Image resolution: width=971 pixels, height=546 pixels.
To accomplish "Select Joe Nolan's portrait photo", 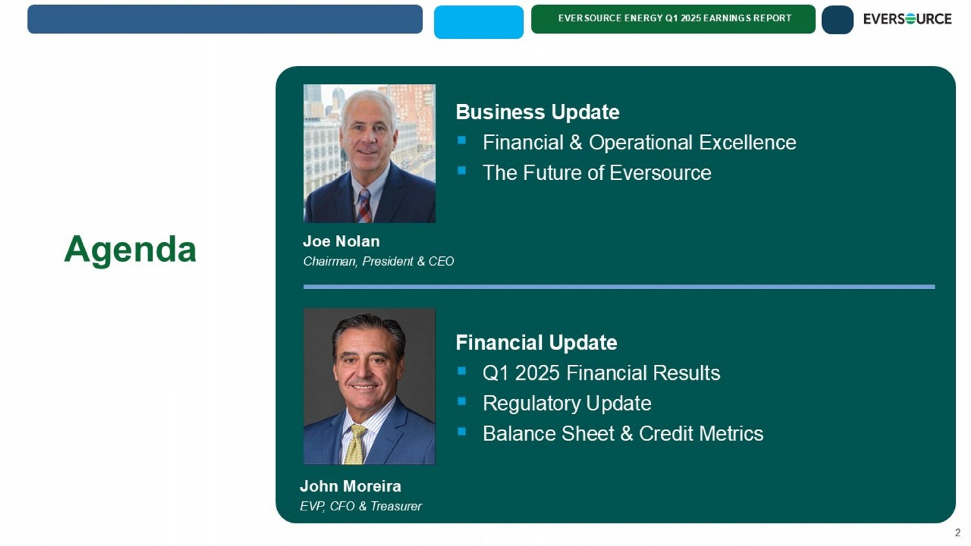I will (370, 153).
